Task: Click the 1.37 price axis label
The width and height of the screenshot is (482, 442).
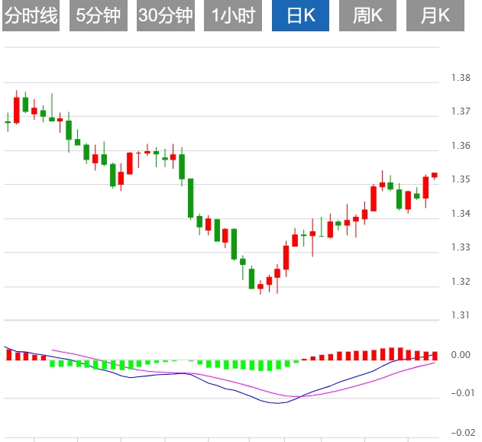Action: coord(461,111)
